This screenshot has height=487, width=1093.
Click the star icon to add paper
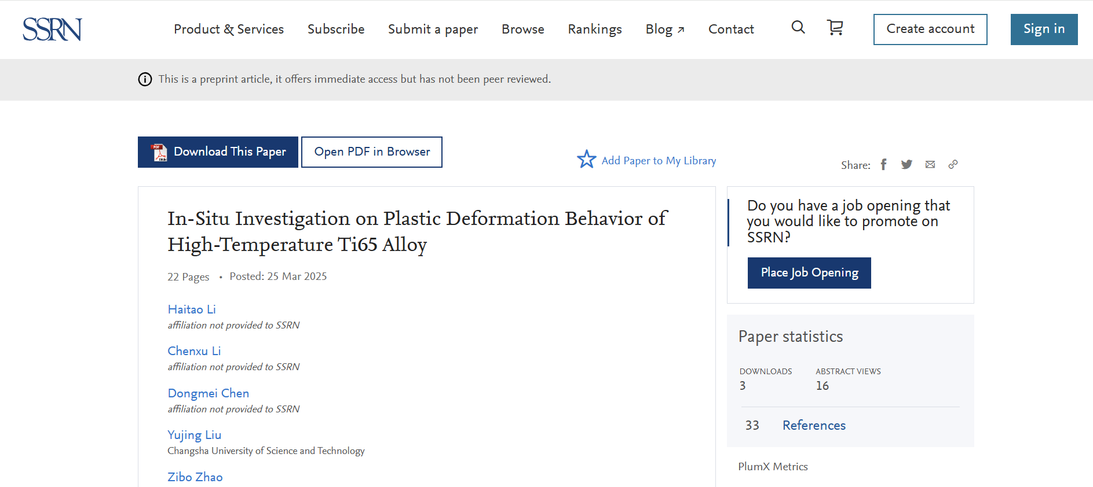pyautogui.click(x=586, y=160)
